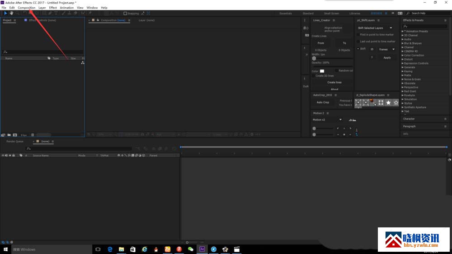The height and width of the screenshot is (254, 452).
Task: Click the To button in Lines_Creator
Action: pyautogui.click(x=344, y=43)
